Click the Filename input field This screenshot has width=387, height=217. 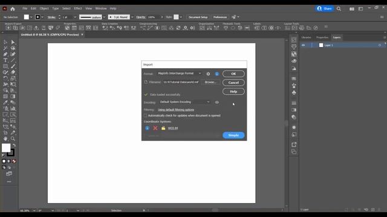[x=181, y=82]
